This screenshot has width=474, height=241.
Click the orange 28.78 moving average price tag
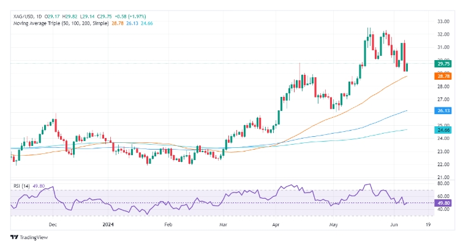tap(443, 76)
